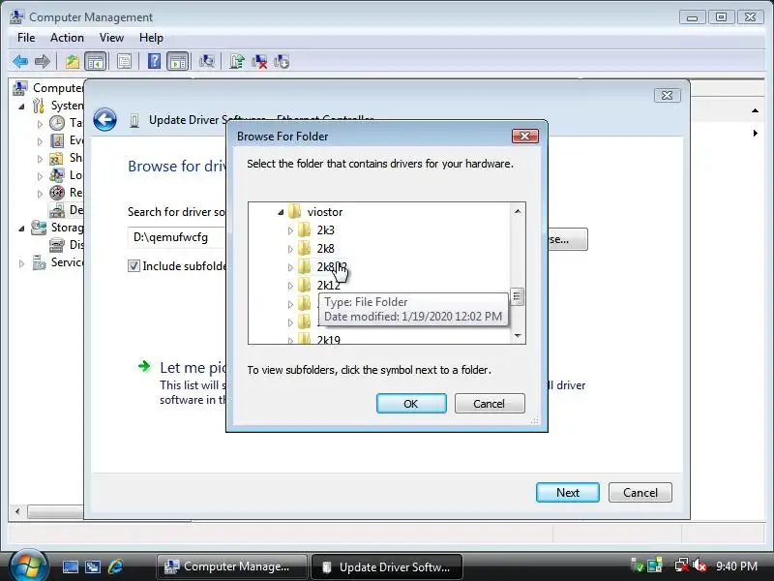Click the muted volume tray icon

(x=700, y=566)
